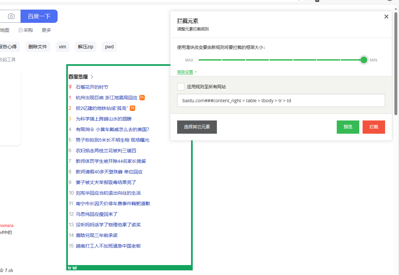Screen dimensions: 399x275
Task: Click the hot badge next to 杭州出现巨响
Action: click(142, 98)
